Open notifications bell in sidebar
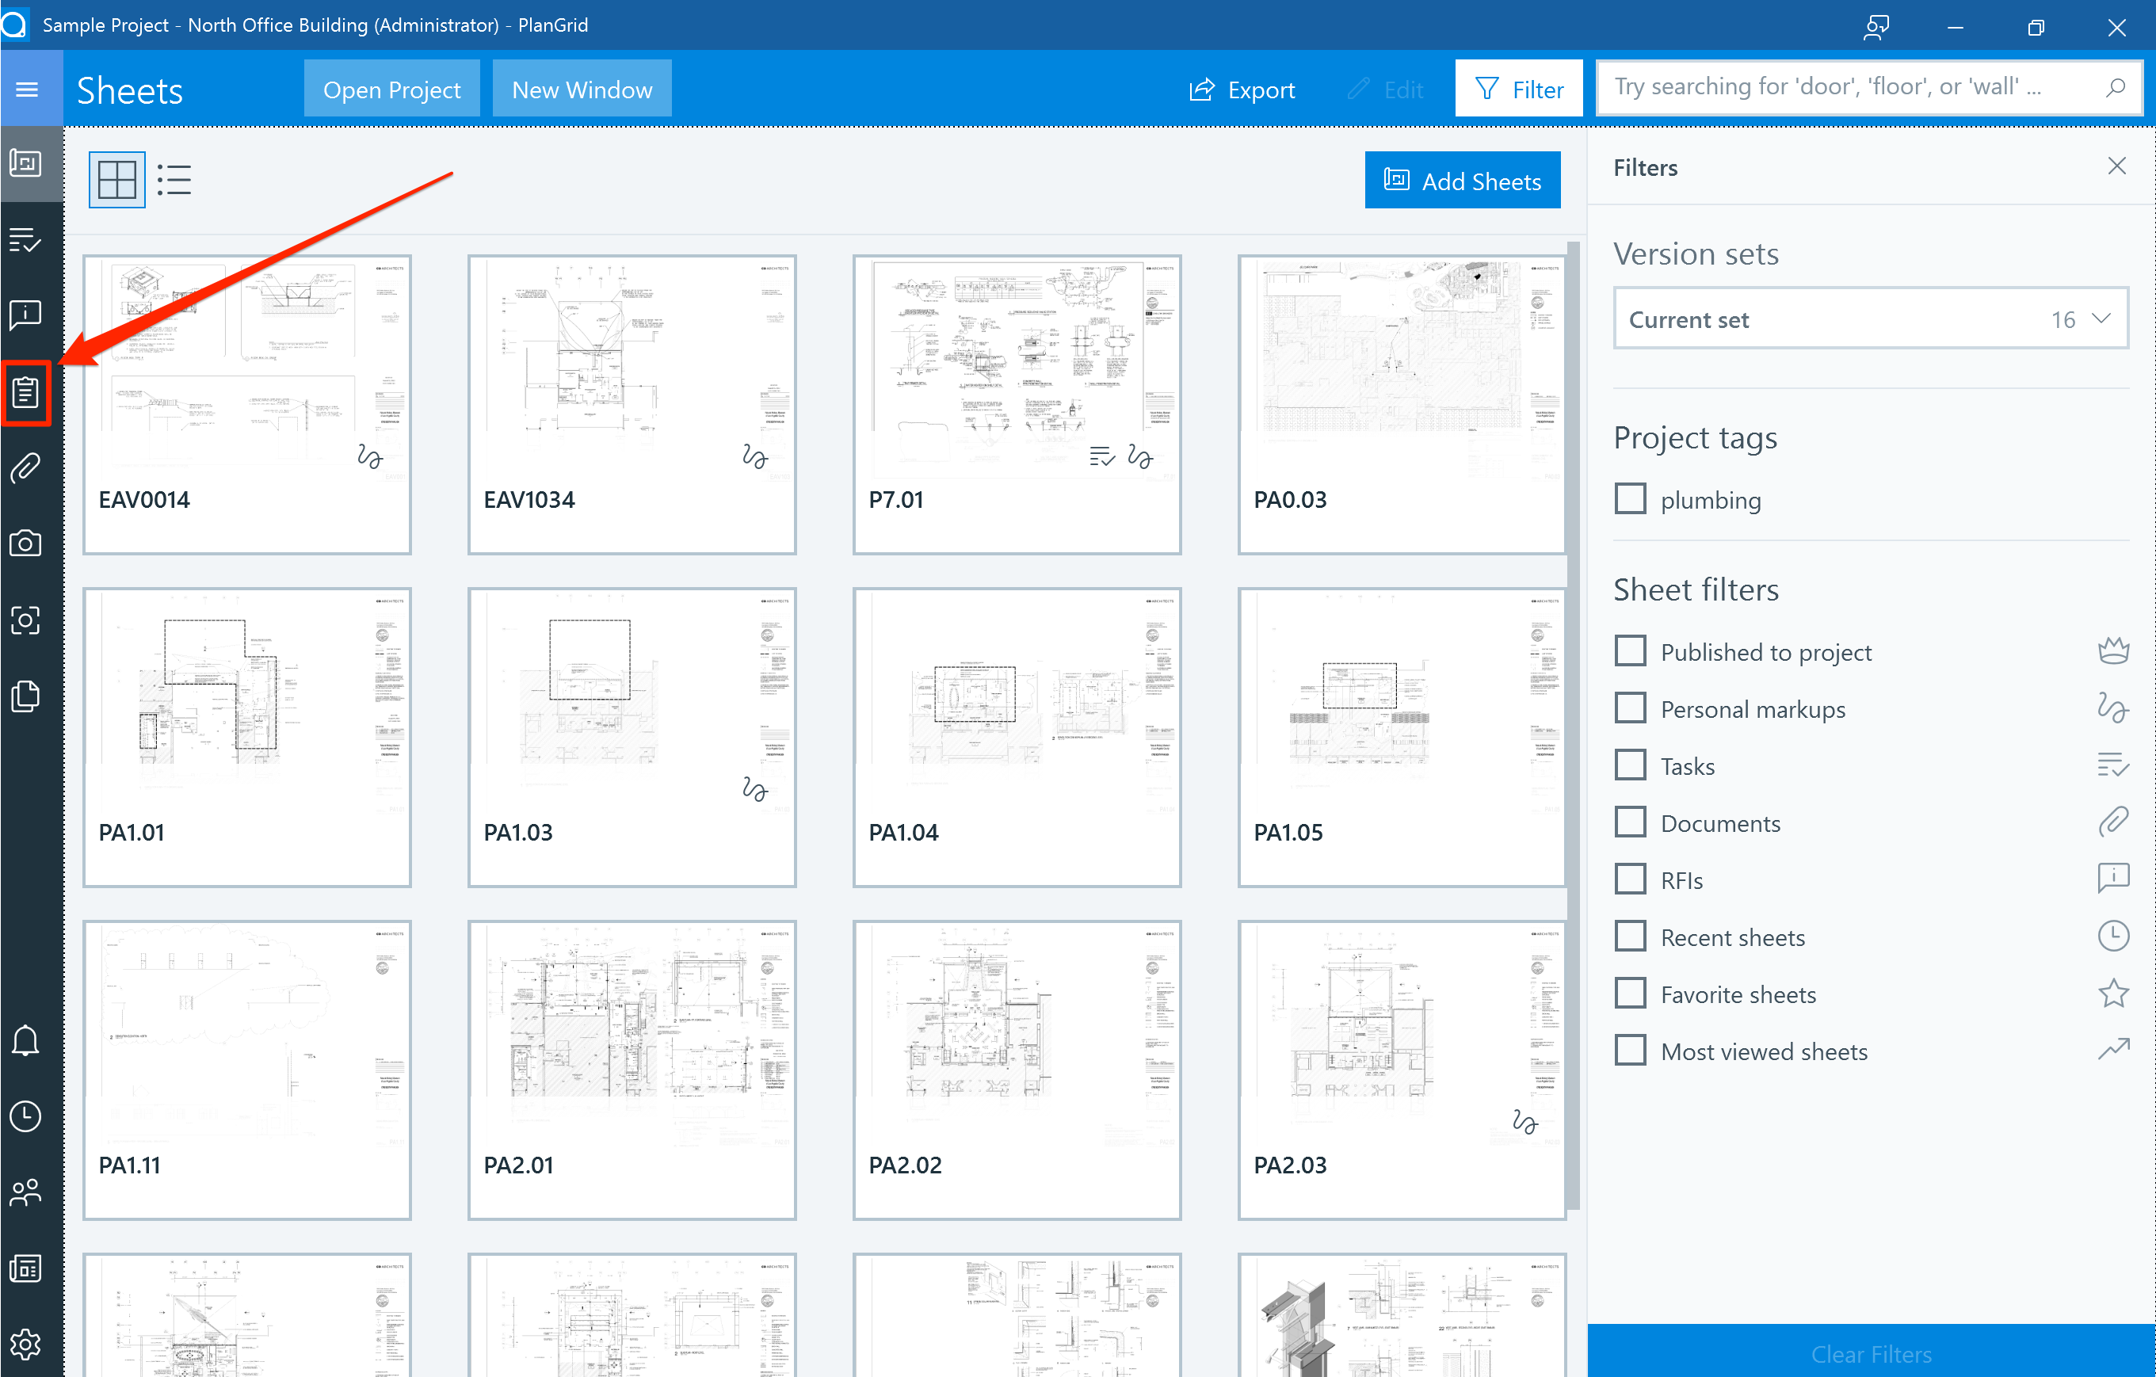 click(26, 1040)
